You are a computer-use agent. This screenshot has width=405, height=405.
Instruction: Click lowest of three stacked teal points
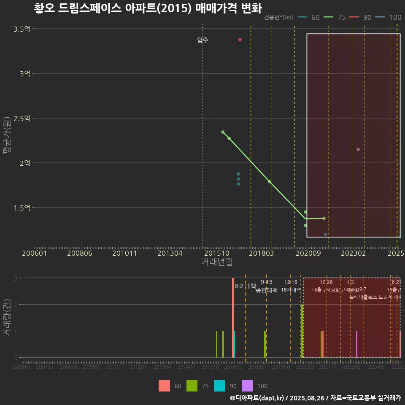click(x=238, y=184)
